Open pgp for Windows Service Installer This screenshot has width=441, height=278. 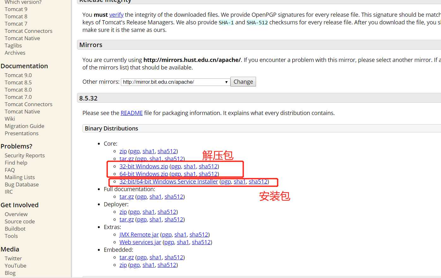[226, 181]
